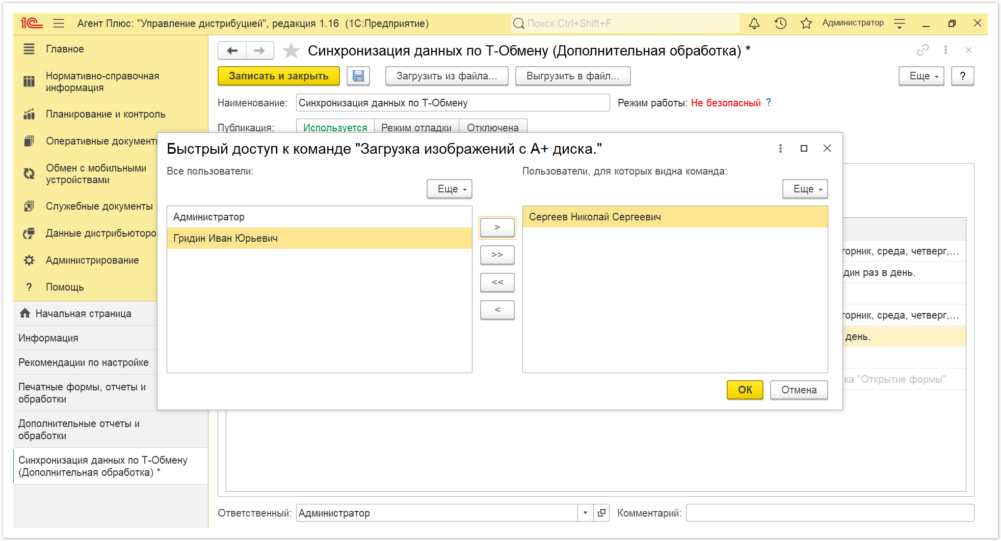Expand the form's Еще menu
This screenshot has height=541, width=1001.
921,76
